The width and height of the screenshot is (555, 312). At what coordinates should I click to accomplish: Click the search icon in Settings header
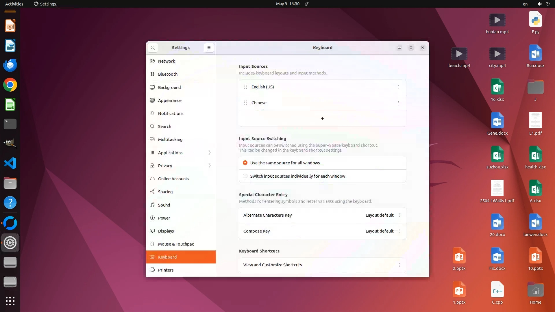tap(153, 48)
